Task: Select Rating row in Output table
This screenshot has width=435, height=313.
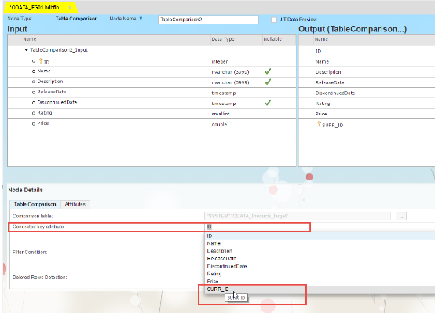Action: (x=367, y=104)
